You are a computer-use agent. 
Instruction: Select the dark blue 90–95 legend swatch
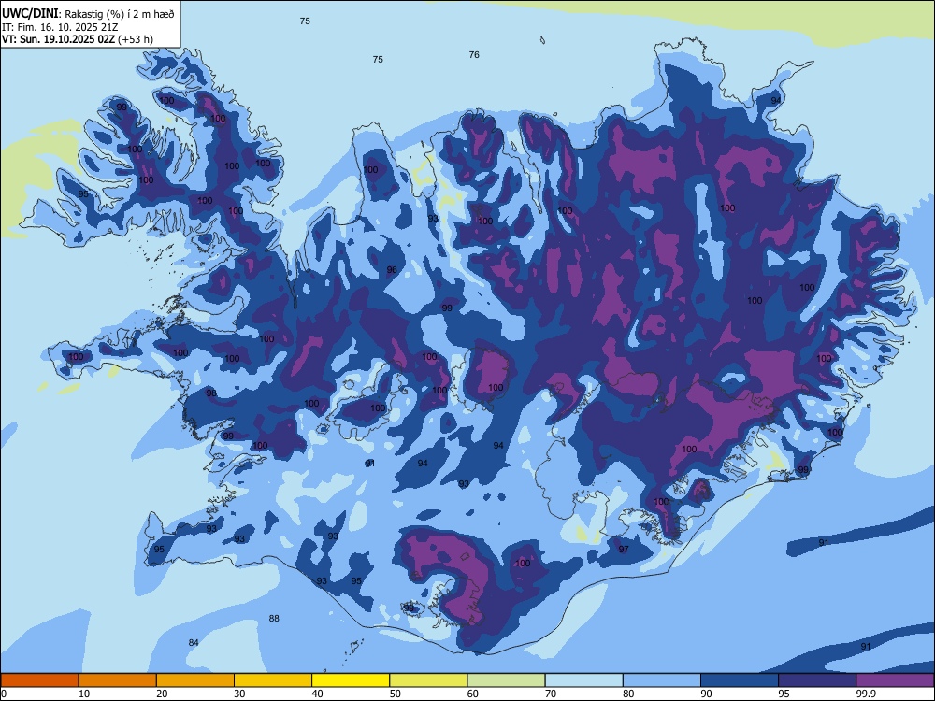click(x=740, y=680)
